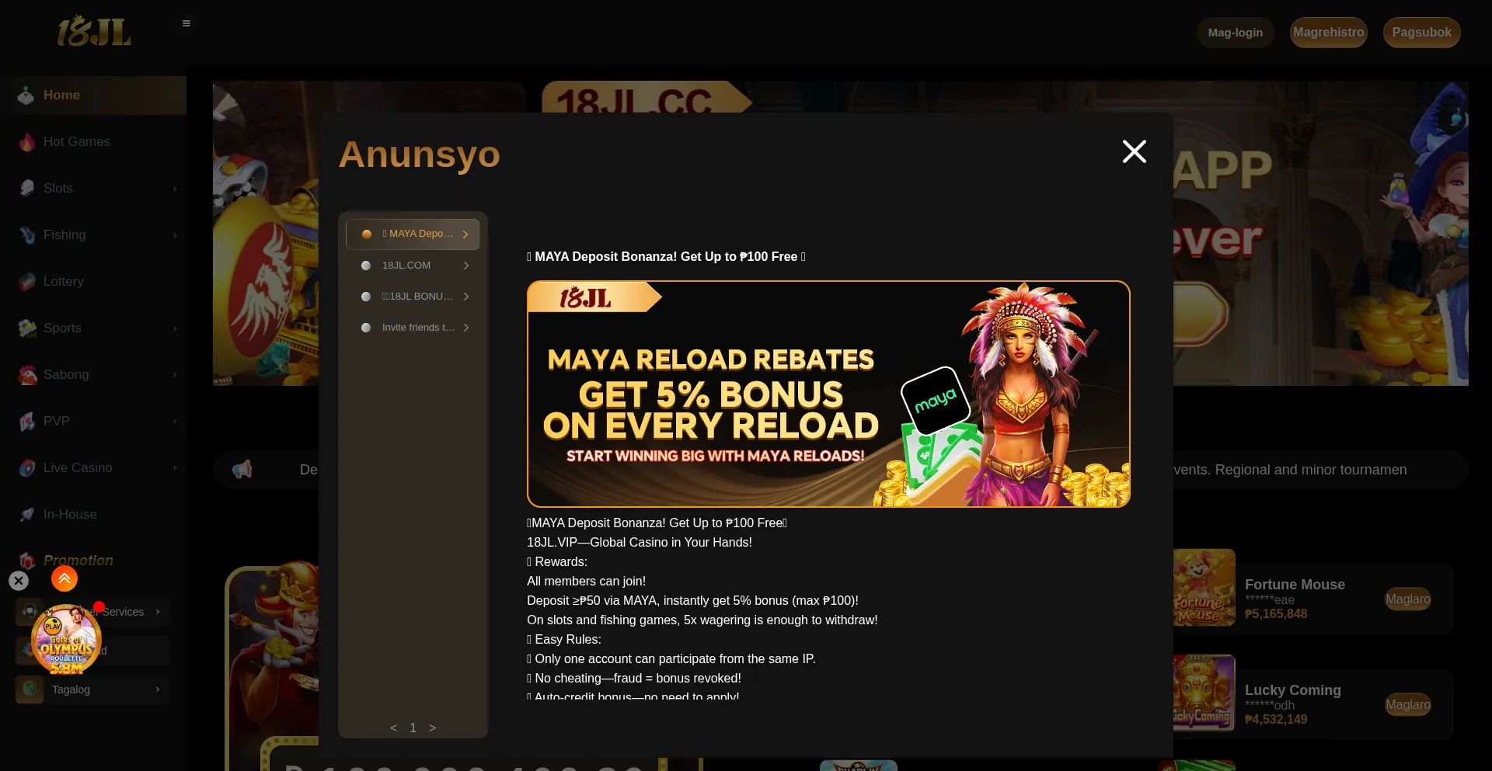
Task: Click the Tagalog language globe icon
Action: click(30, 689)
